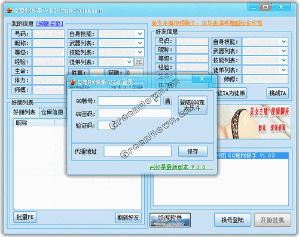The width and height of the screenshot is (299, 237).
Task: Open my 技能列表 dropdown
Action: click(140, 53)
